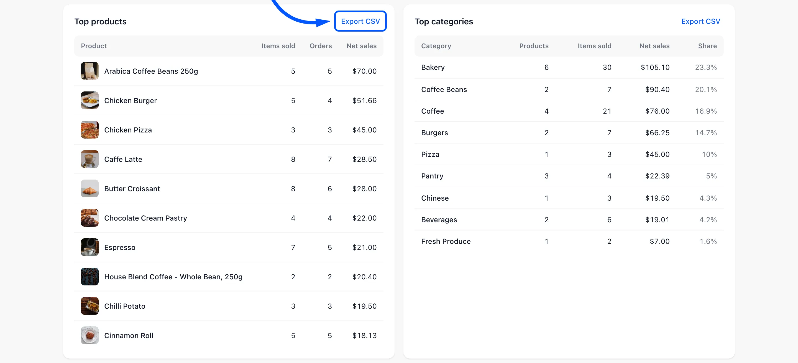Click the $22.39 Pantry net sales
Image resolution: width=798 pixels, height=363 pixels.
pos(657,176)
